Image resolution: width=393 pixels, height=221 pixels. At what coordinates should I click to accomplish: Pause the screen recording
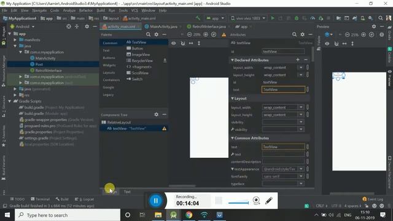pyautogui.click(x=155, y=201)
